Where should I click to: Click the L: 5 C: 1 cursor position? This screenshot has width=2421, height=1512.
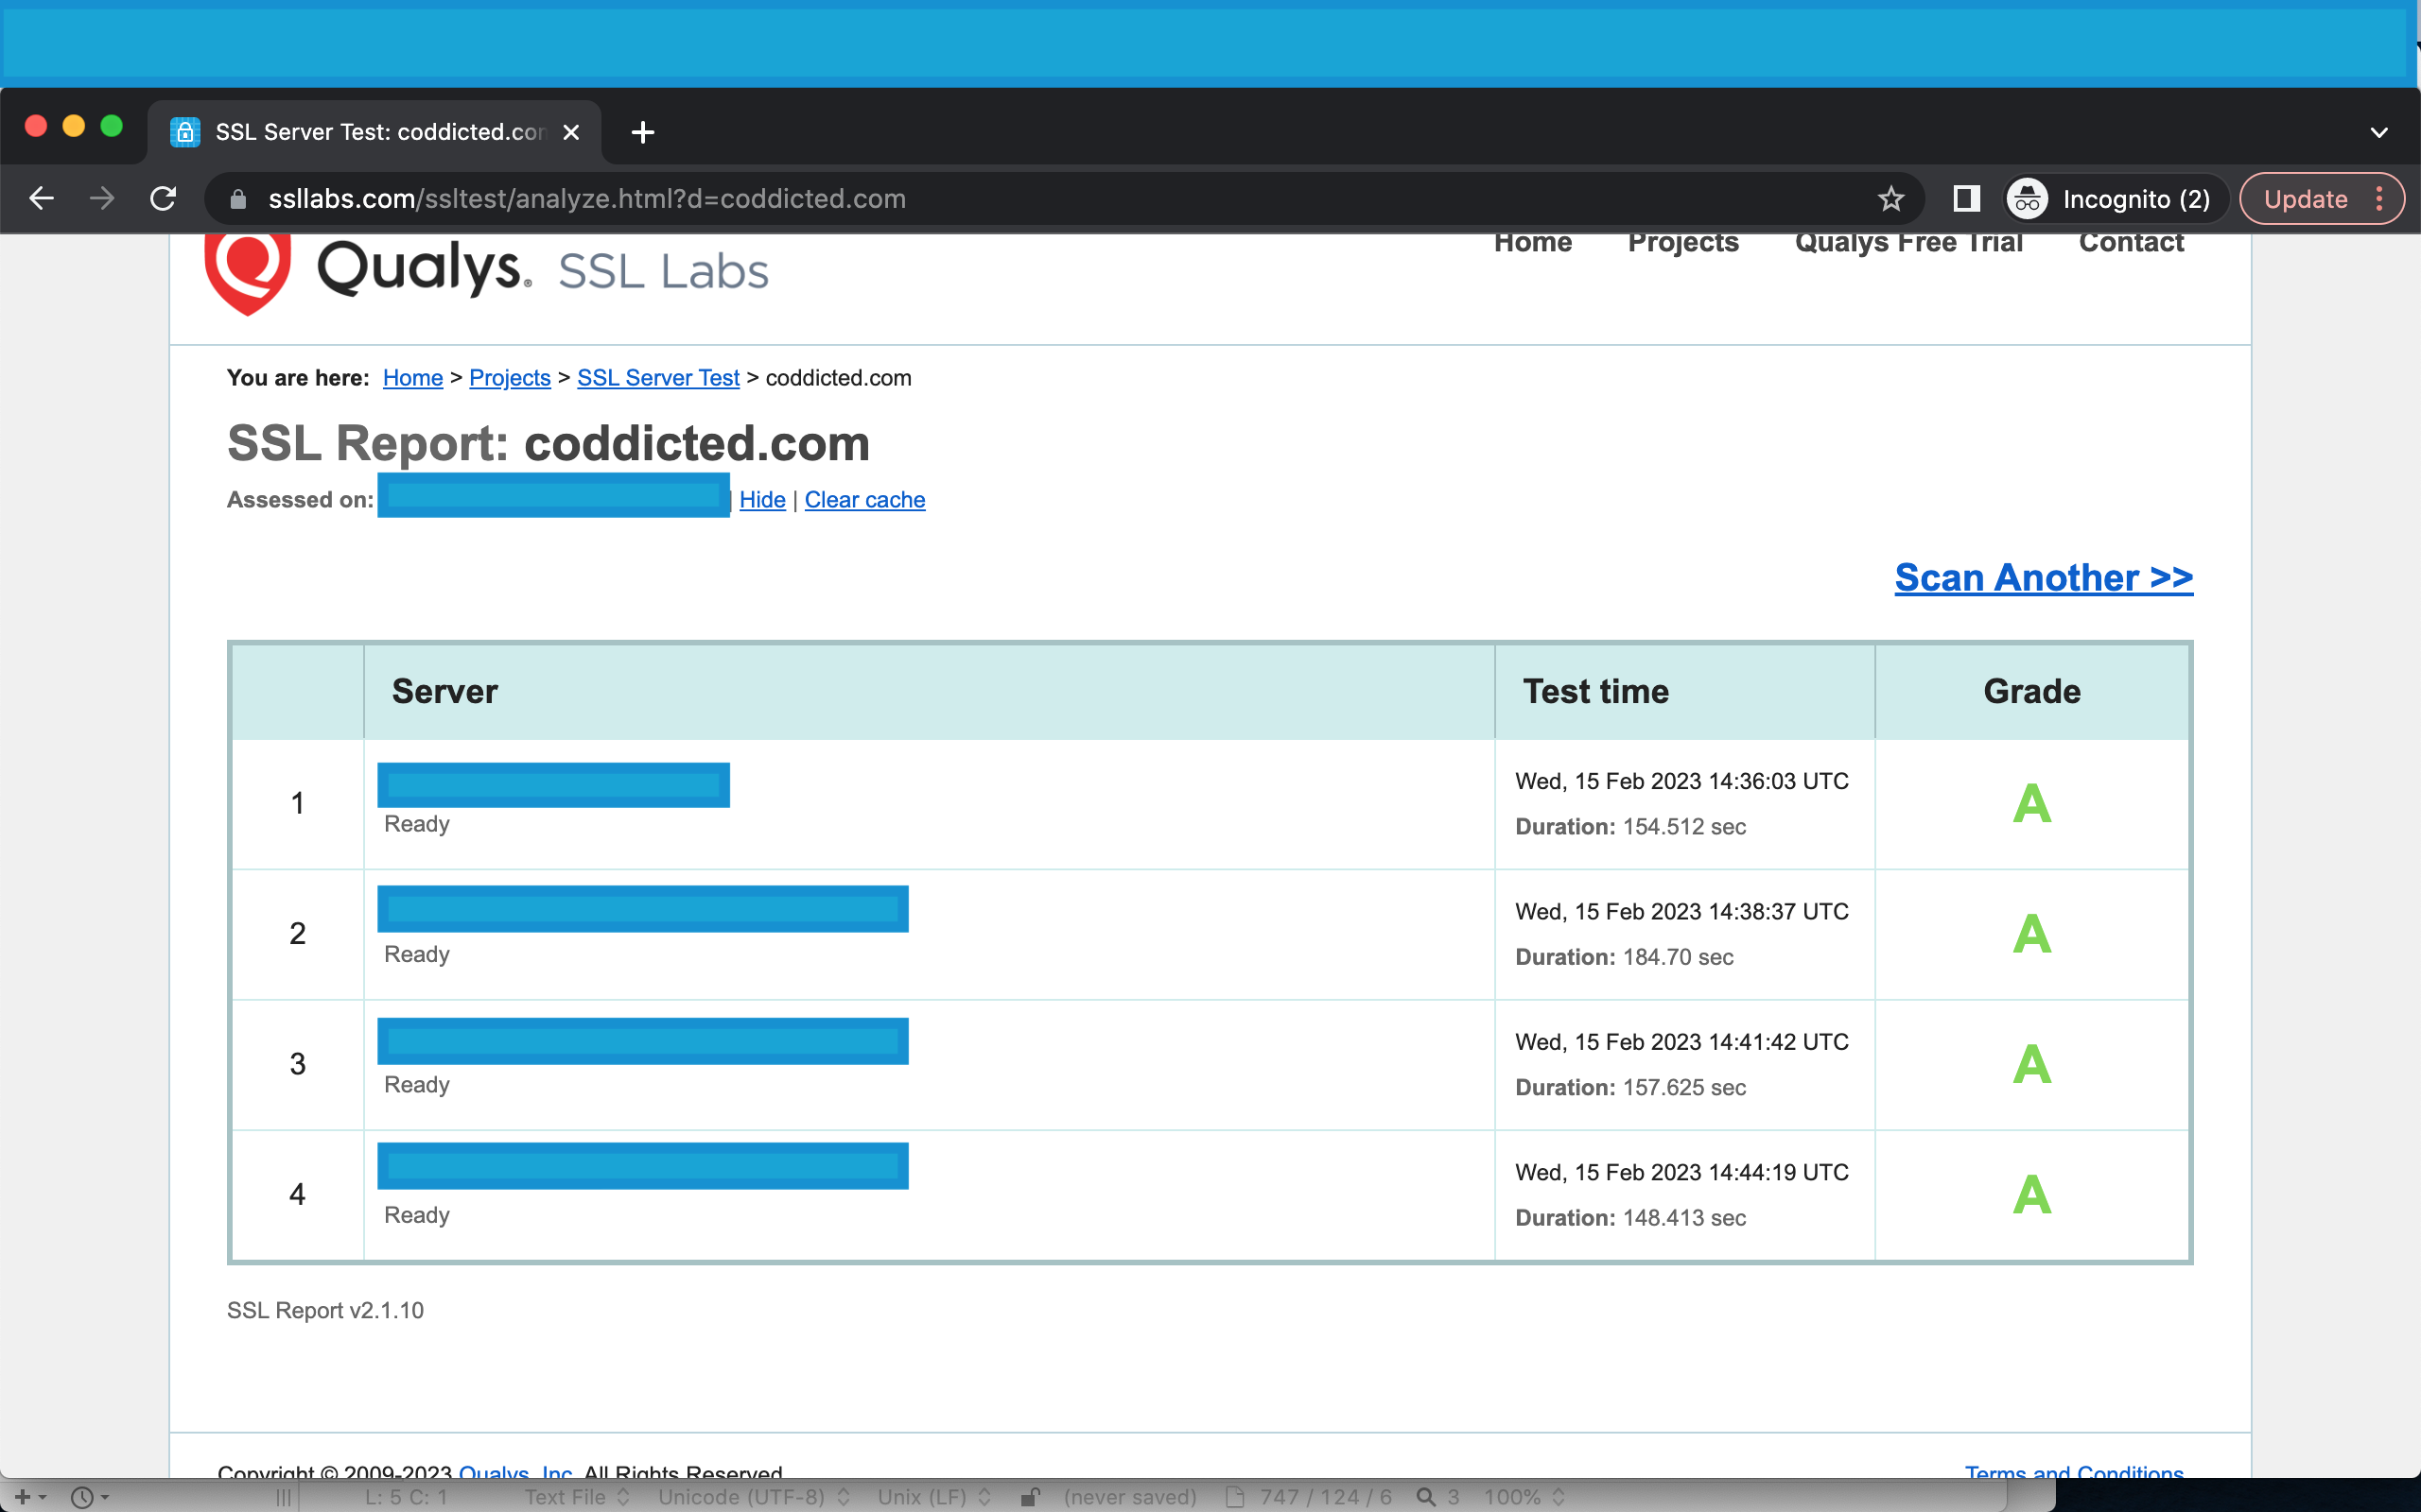tap(405, 1497)
